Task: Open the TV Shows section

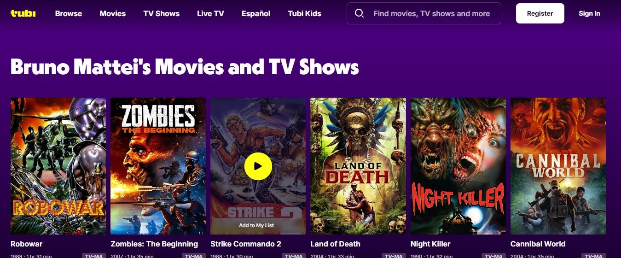Action: tap(162, 13)
